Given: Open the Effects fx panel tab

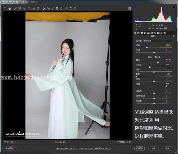Looking at the screenshot, I should [x=155, y=33].
